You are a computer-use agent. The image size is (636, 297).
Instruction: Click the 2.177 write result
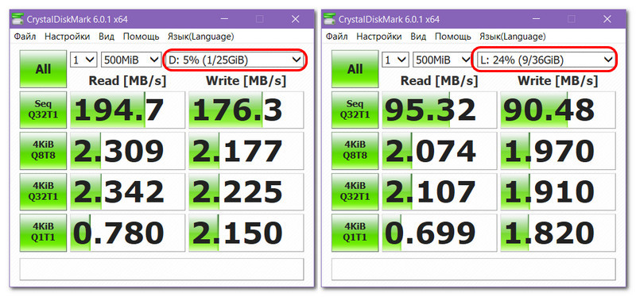click(246, 150)
